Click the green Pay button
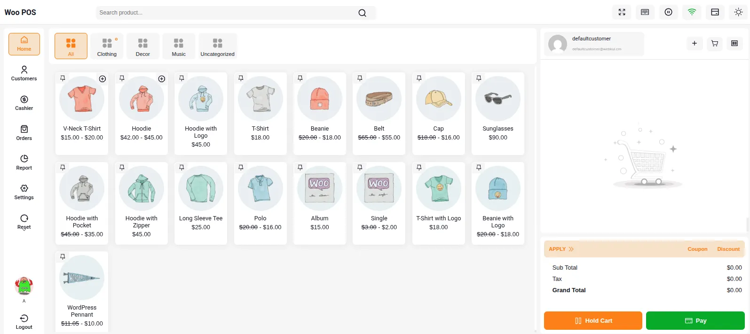This screenshot has height=334, width=750. coord(695,320)
